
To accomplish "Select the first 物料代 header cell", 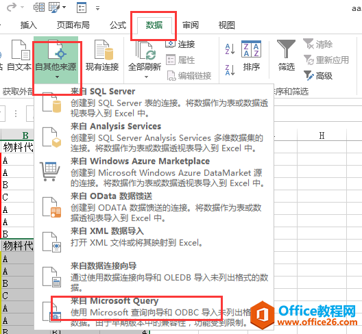I will [x=18, y=147].
